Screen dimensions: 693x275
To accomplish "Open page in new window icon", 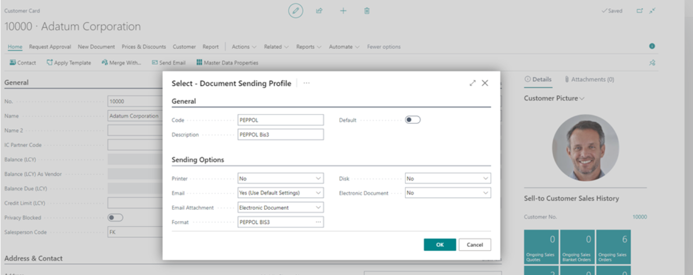I will pyautogui.click(x=640, y=10).
